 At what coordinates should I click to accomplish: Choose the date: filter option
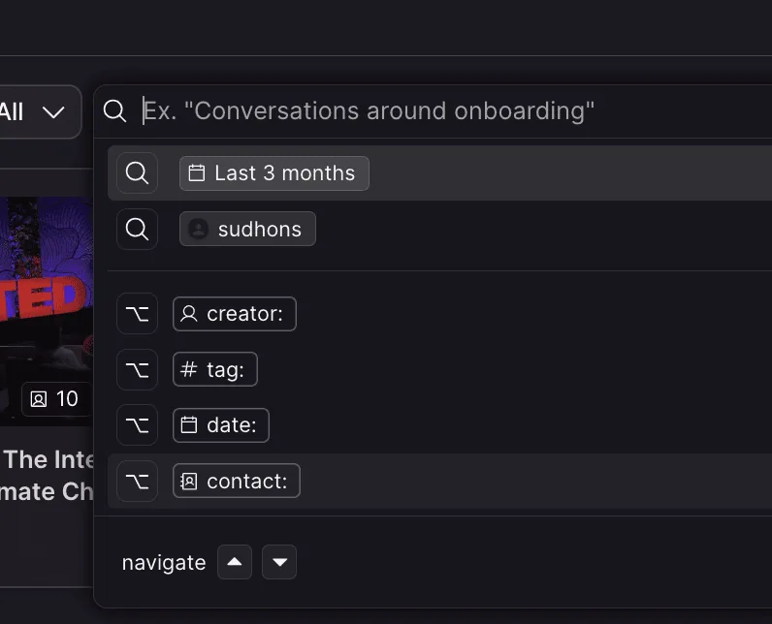(221, 425)
